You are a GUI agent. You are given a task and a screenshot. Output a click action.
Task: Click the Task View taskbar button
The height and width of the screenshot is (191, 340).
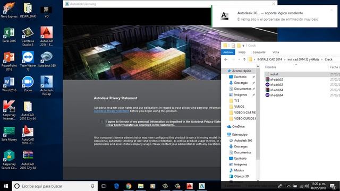[104, 186]
